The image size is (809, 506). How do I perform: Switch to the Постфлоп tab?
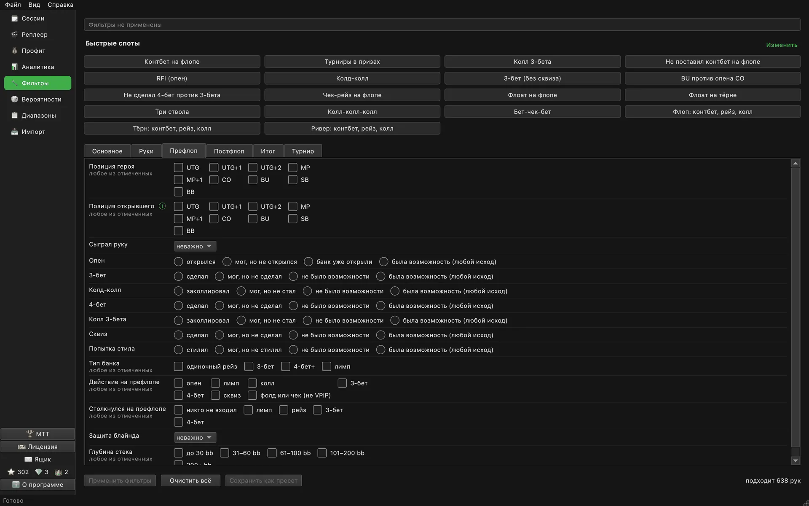click(x=229, y=151)
